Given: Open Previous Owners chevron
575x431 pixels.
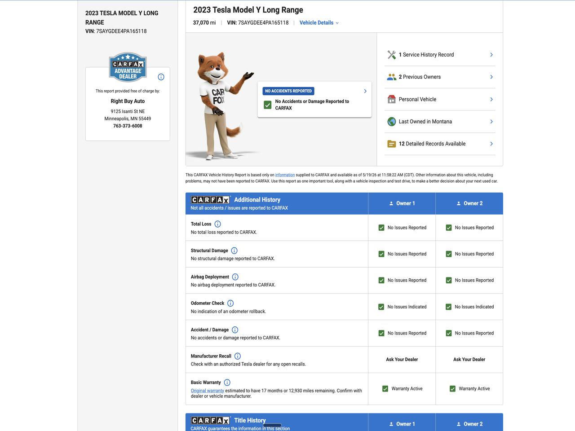Looking at the screenshot, I should [491, 77].
